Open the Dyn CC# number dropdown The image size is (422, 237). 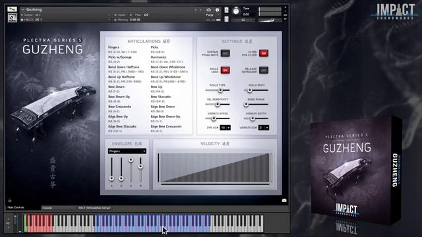pyautogui.click(x=225, y=128)
